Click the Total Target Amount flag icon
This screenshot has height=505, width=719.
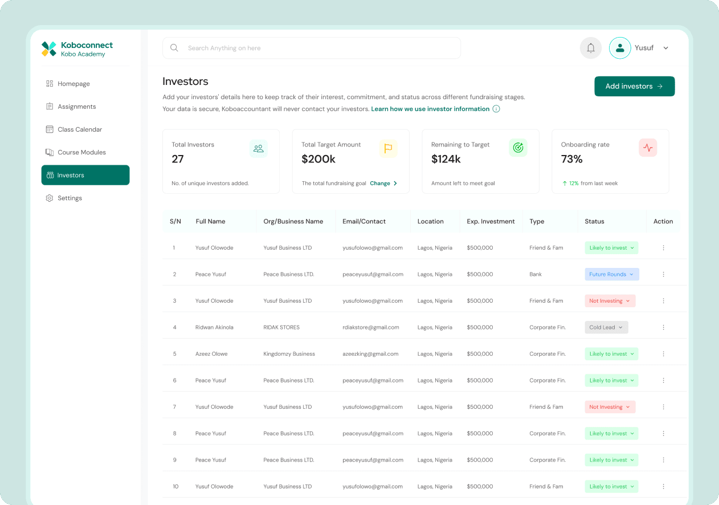[x=388, y=149]
